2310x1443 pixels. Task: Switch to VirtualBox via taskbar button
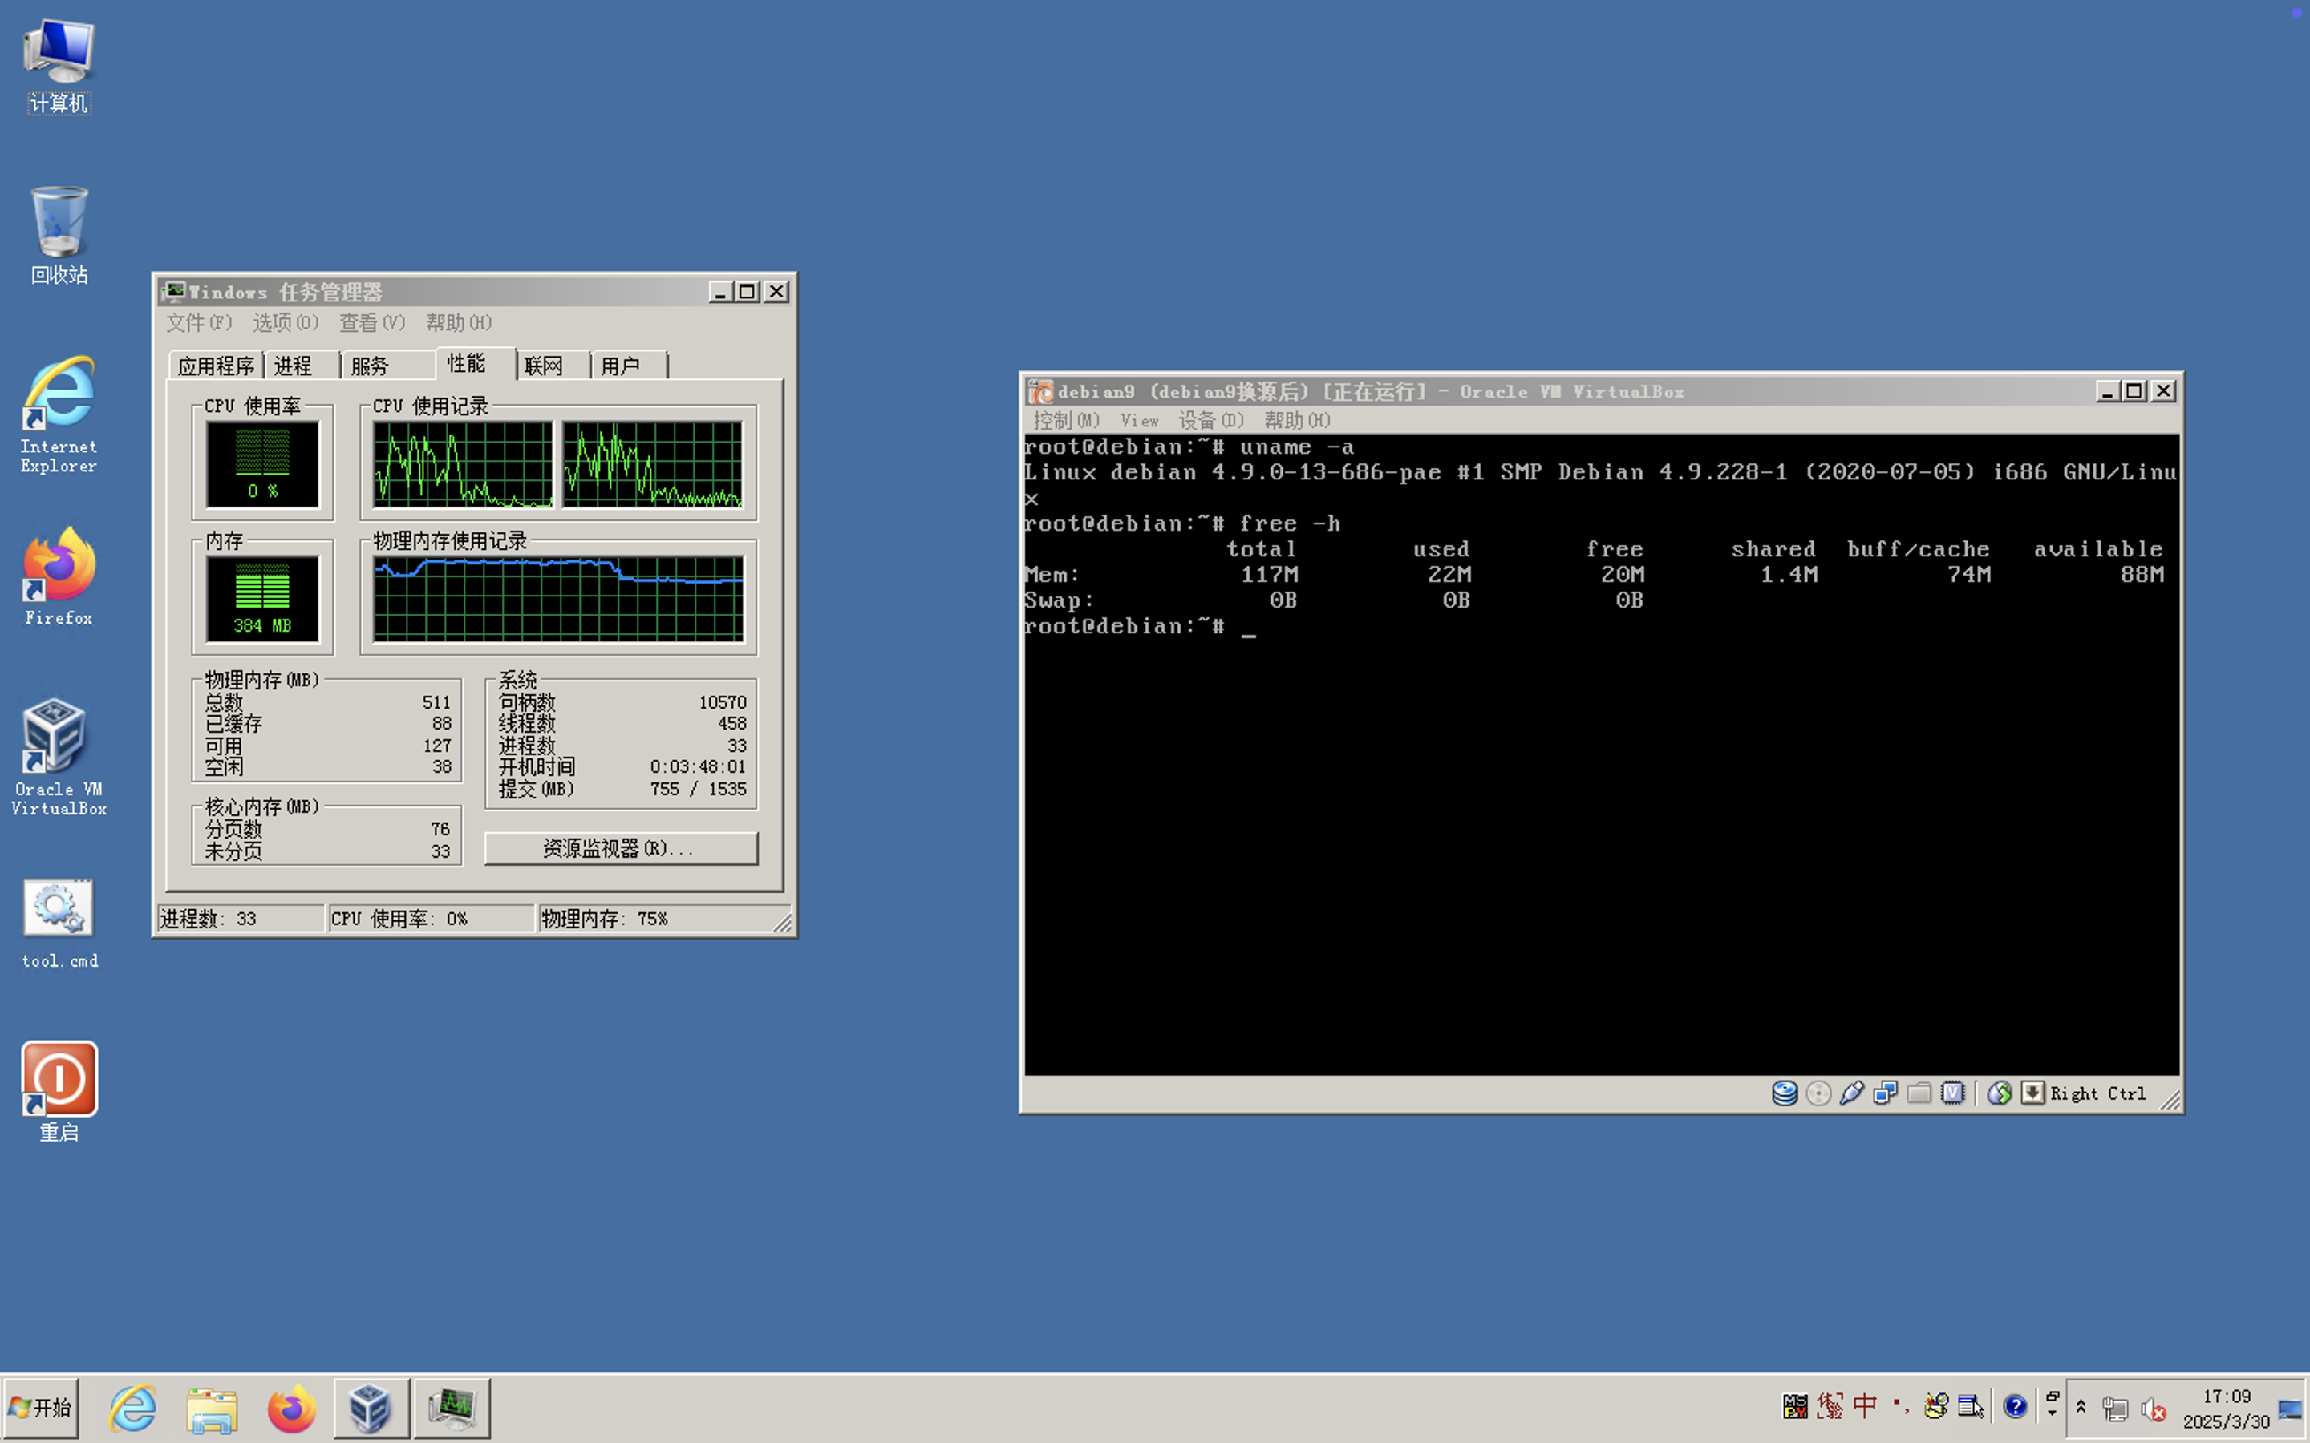point(371,1408)
